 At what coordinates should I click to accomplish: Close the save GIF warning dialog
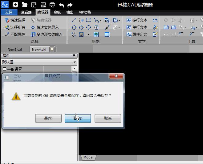tap(116, 76)
